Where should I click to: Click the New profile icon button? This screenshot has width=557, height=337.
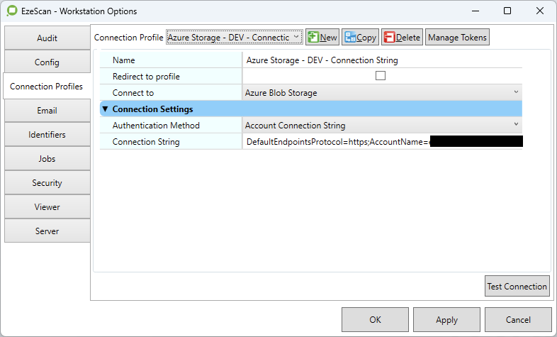pos(322,38)
